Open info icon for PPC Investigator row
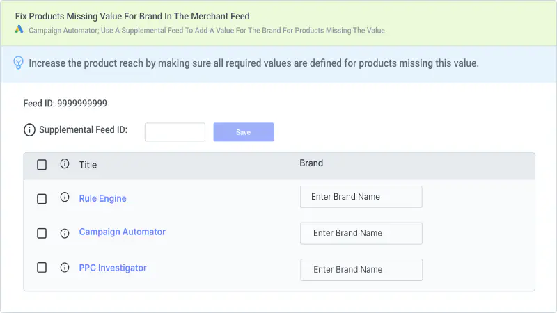The width and height of the screenshot is (557, 313). (65, 267)
